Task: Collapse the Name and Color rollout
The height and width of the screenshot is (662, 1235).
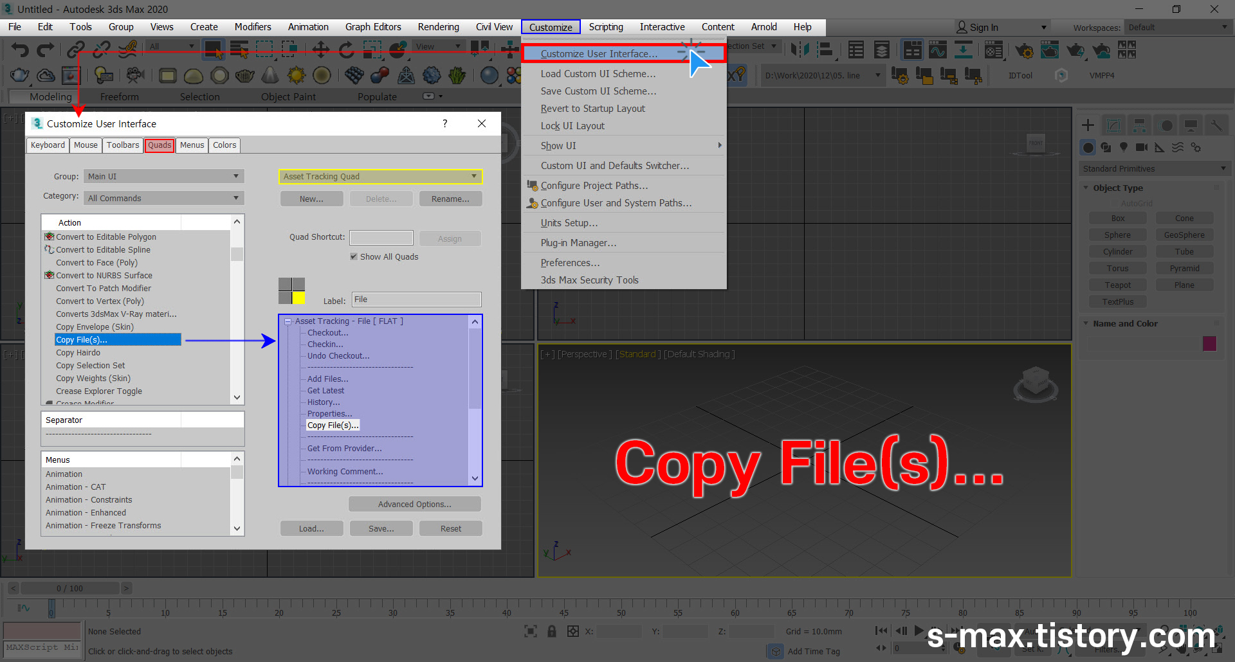Action: click(1086, 323)
